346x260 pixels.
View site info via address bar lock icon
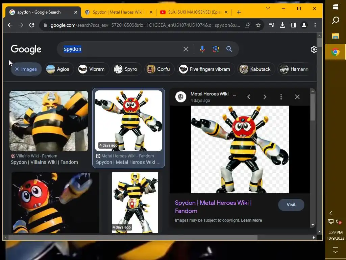click(45, 25)
